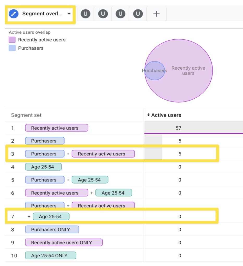The width and height of the screenshot is (243, 266).
Task: Open the Recently active users segment chip in row 1
Action: click(56, 128)
